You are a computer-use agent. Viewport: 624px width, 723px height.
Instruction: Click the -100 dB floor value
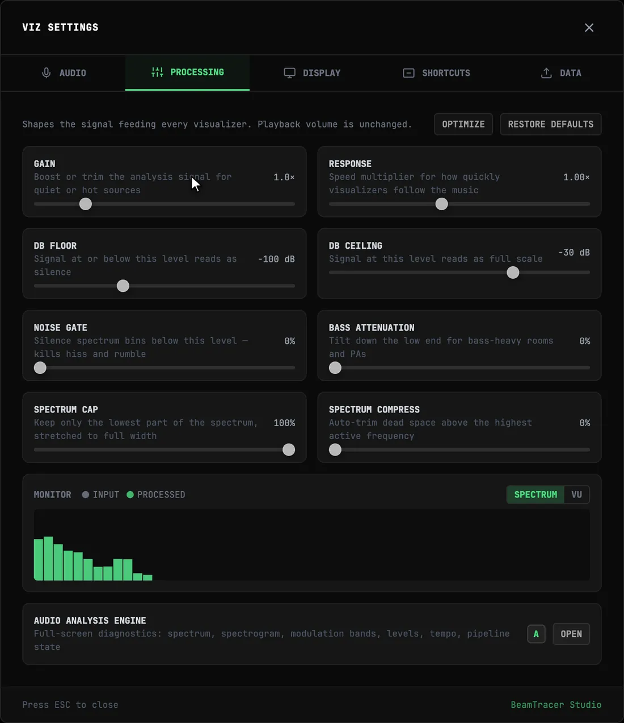(276, 259)
